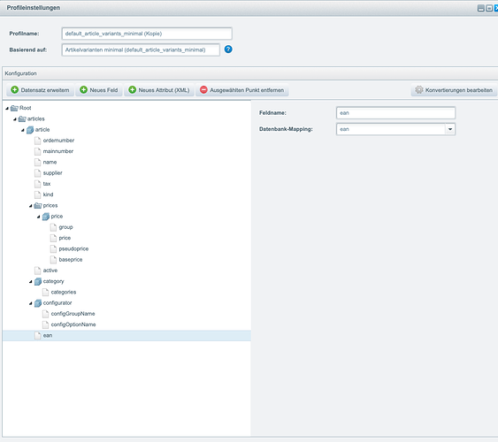Viewport: 498px width, 442px height.
Task: Click the blue help question mark icon
Action: pyautogui.click(x=228, y=50)
